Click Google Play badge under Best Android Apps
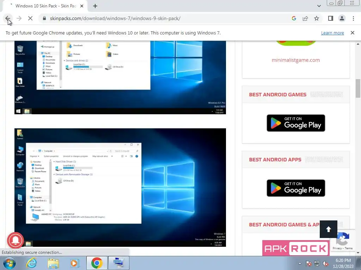The image size is (361, 270). [296, 188]
